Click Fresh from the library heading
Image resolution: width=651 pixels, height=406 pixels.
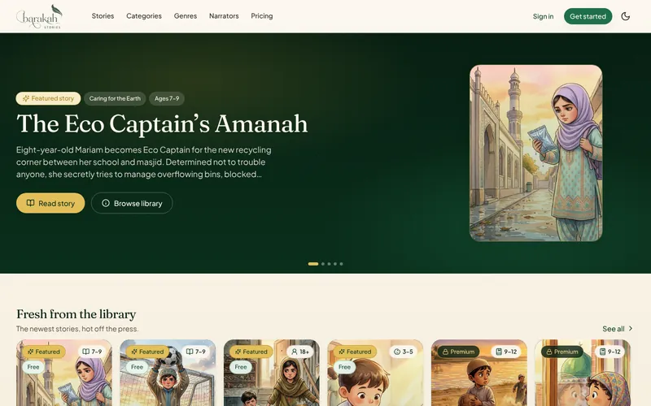(x=76, y=314)
